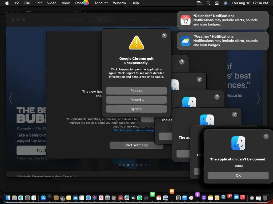Open Chess from the Dock
The height and width of the screenshot is (204, 273).
click(x=114, y=198)
